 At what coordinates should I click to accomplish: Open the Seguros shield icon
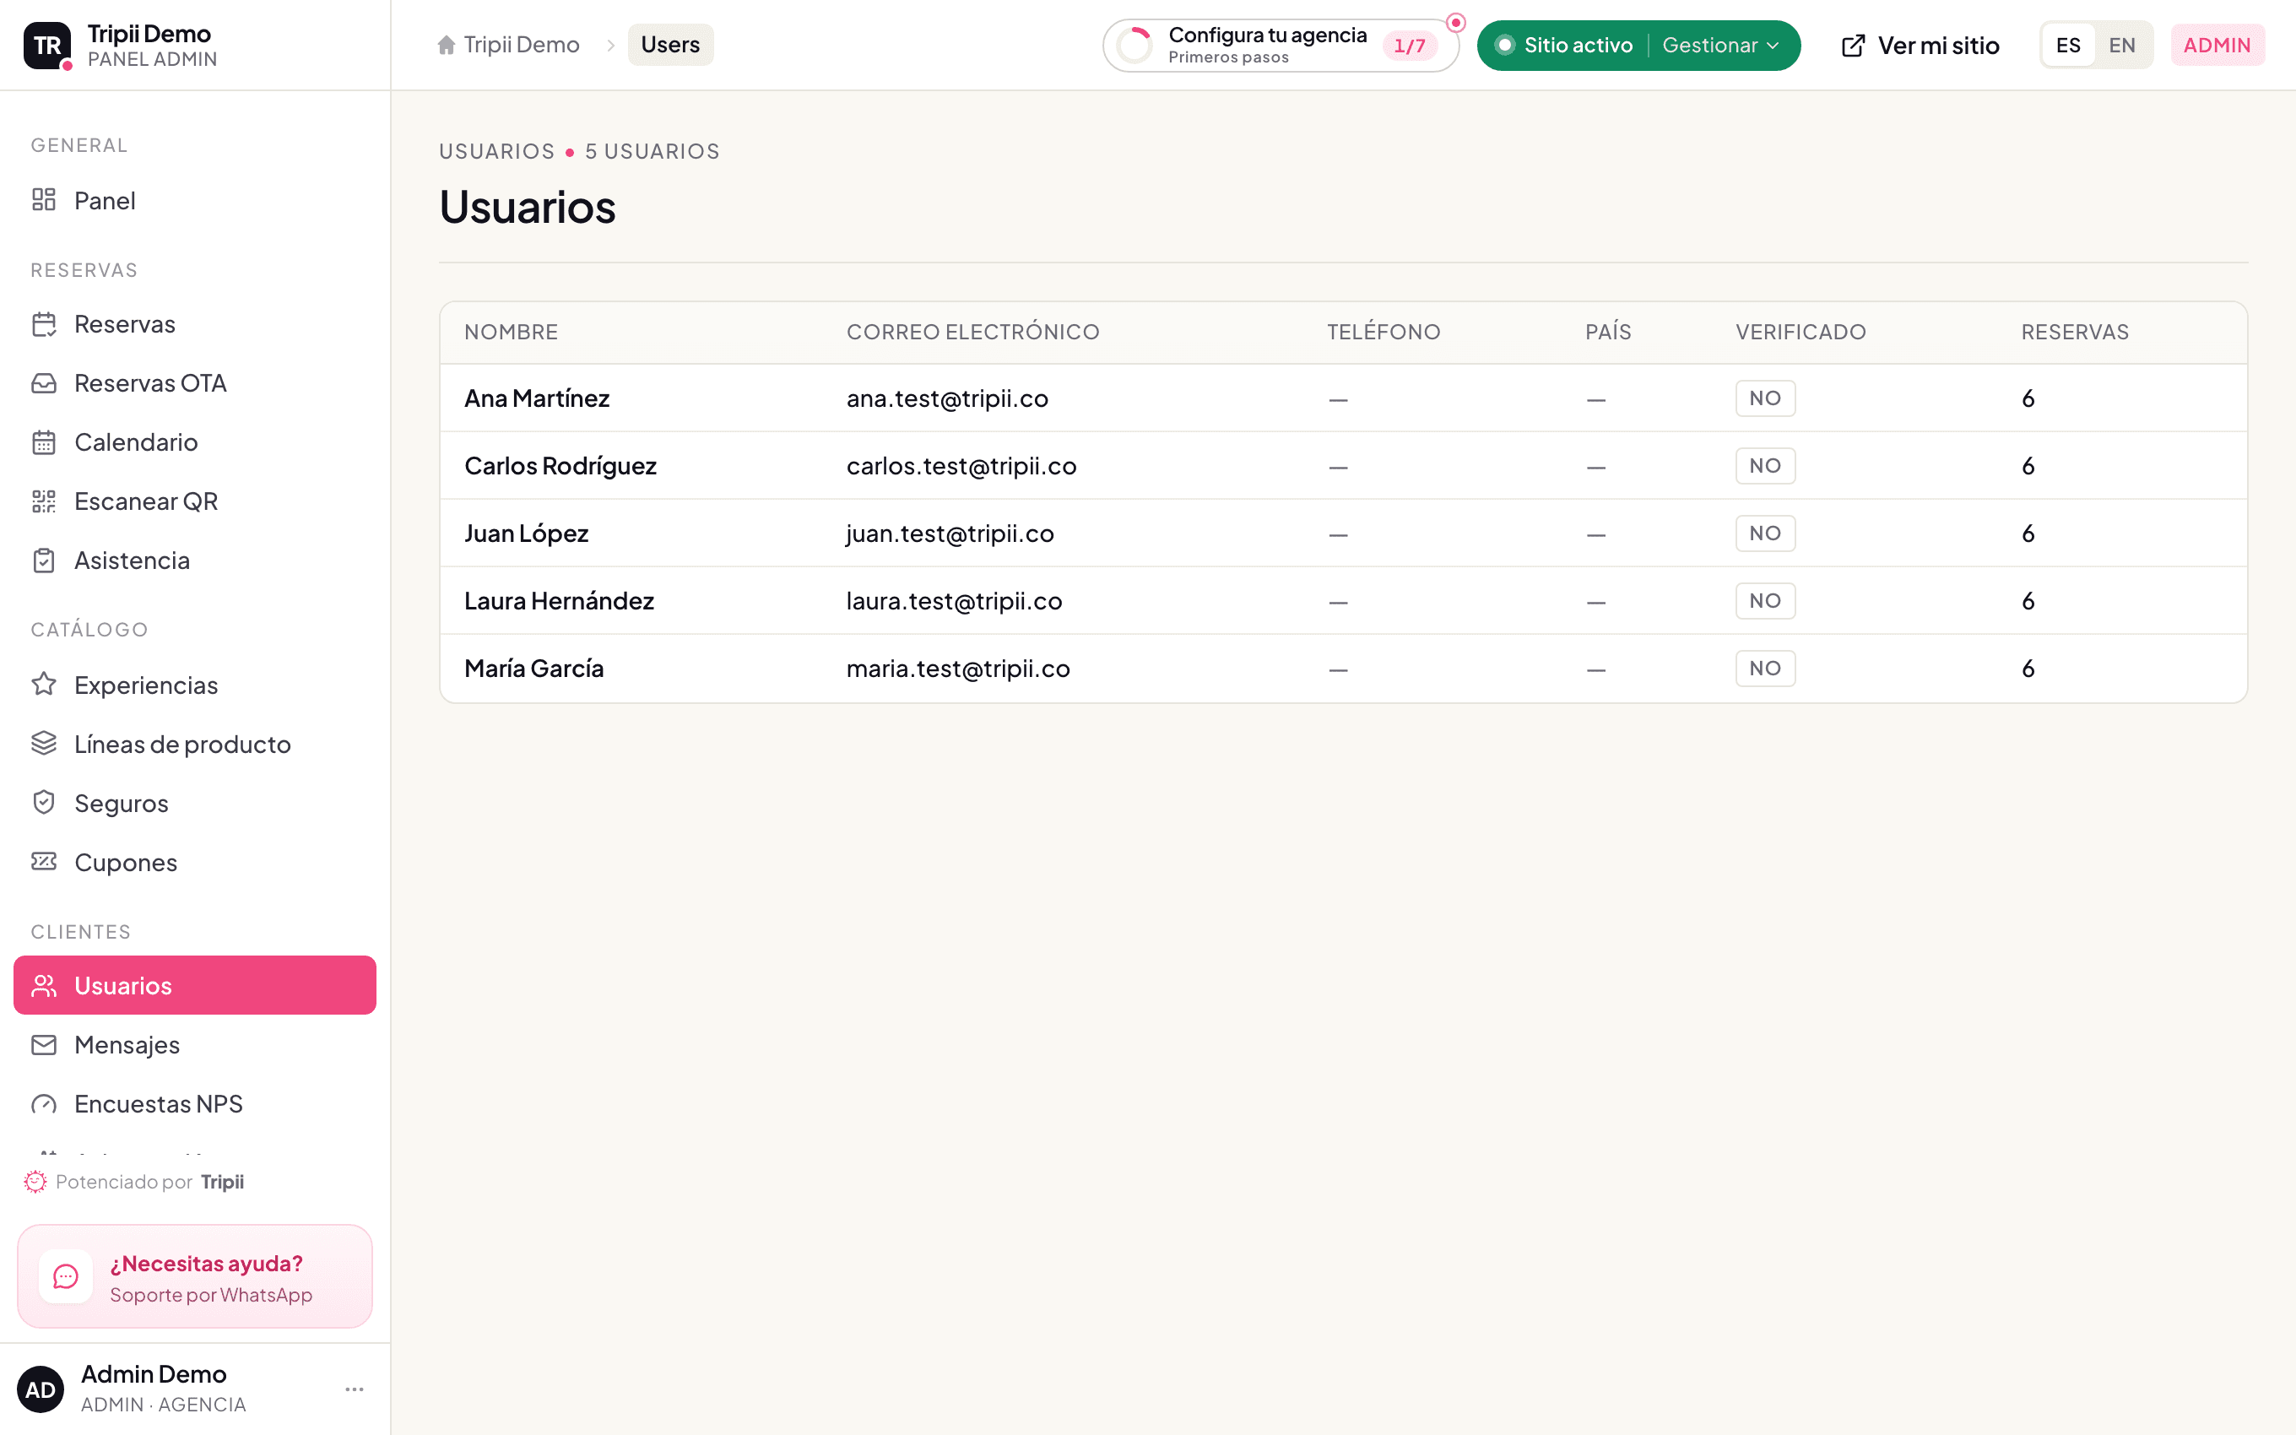click(x=44, y=803)
